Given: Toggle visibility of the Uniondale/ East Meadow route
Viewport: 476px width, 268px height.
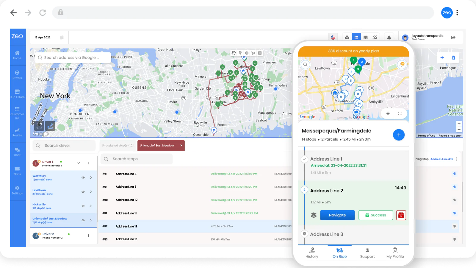Looking at the screenshot, I should [83, 220].
